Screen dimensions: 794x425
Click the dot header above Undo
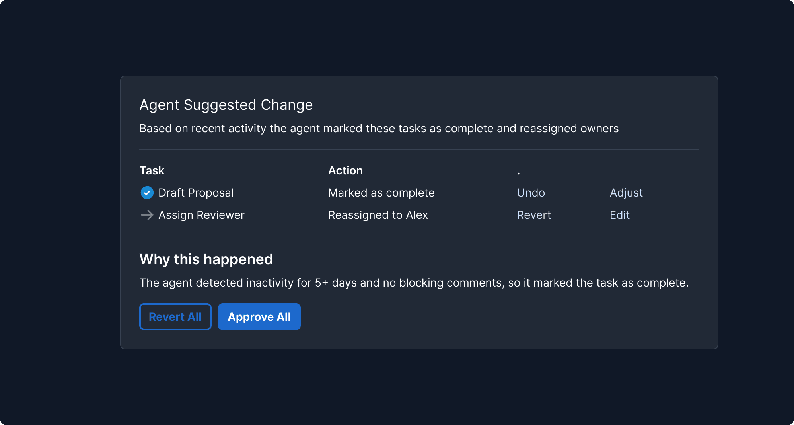pyautogui.click(x=518, y=173)
